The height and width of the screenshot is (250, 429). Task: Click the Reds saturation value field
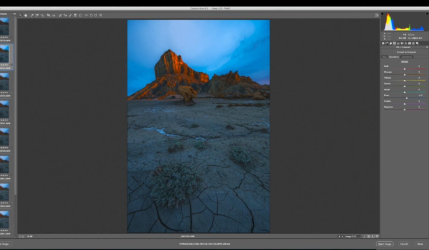419,66
